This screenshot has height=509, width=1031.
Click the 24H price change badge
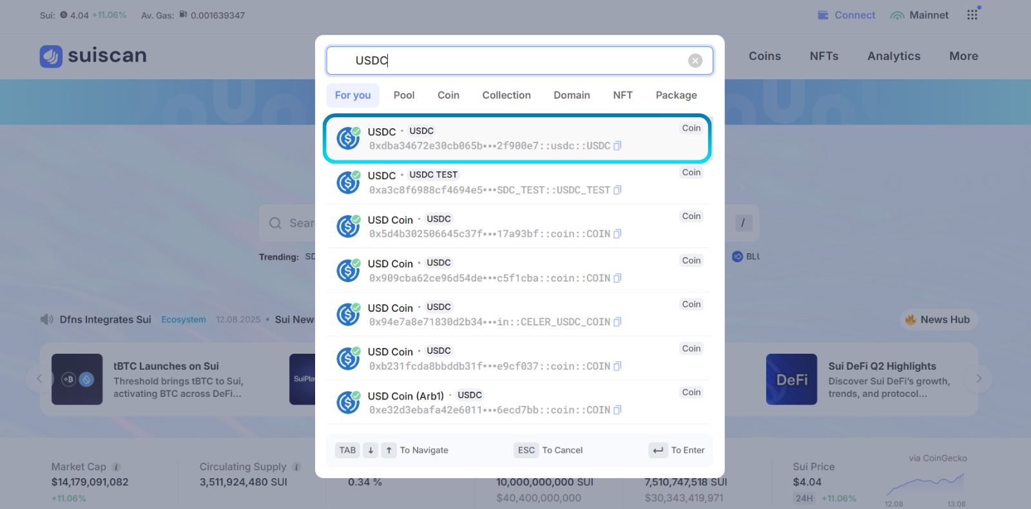[804, 498]
